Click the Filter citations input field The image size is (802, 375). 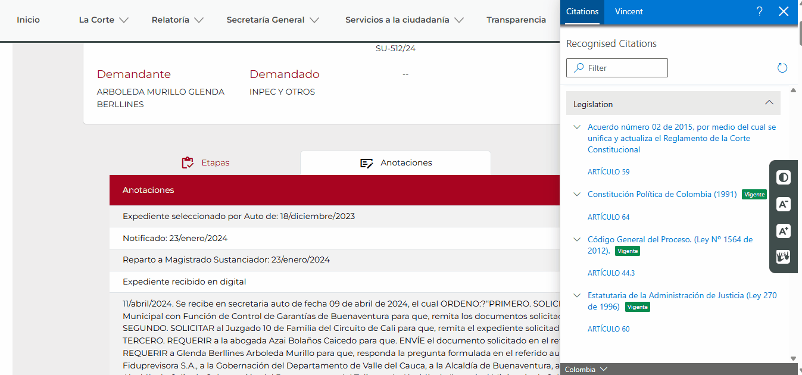pyautogui.click(x=617, y=68)
